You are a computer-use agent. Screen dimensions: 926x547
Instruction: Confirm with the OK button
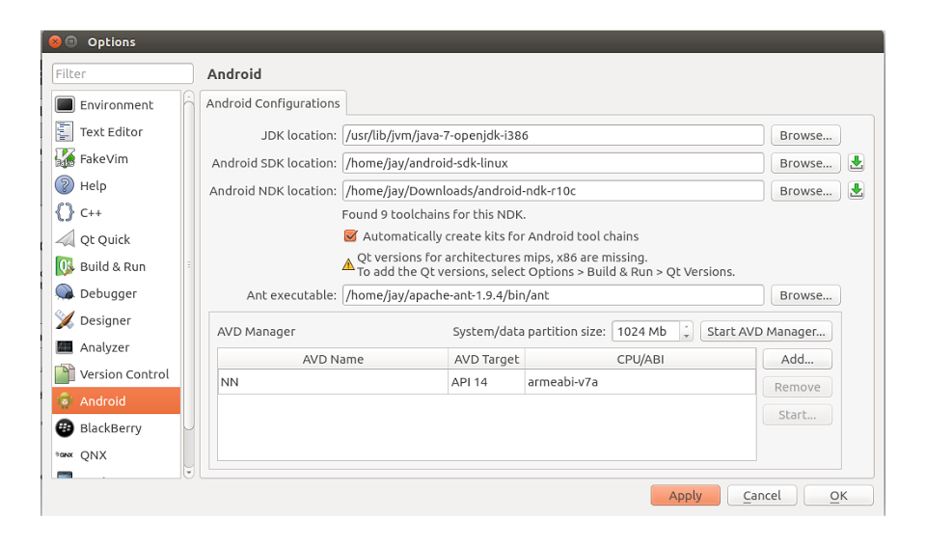point(838,496)
